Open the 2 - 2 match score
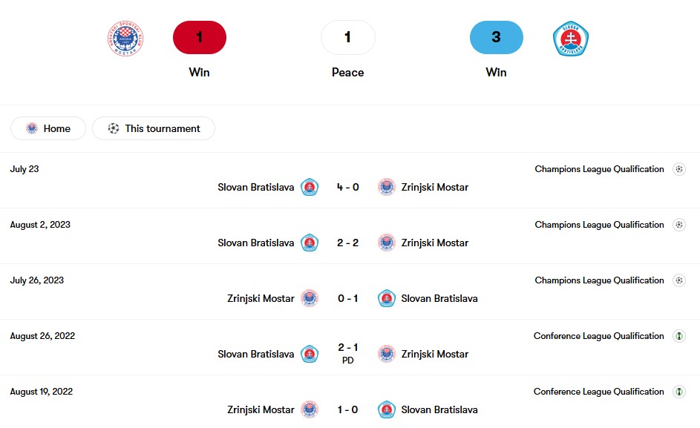Image resolution: width=700 pixels, height=428 pixels. [x=347, y=243]
